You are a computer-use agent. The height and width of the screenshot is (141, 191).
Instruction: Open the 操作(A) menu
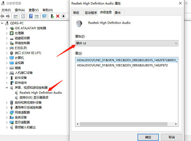coord(20,10)
